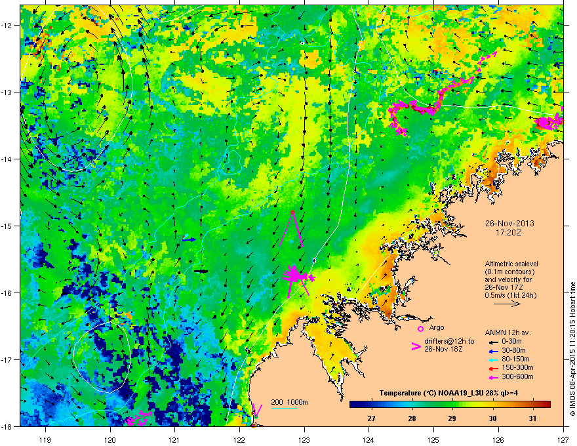
Task: Click the 'Argo' legend label
Action: point(437,327)
